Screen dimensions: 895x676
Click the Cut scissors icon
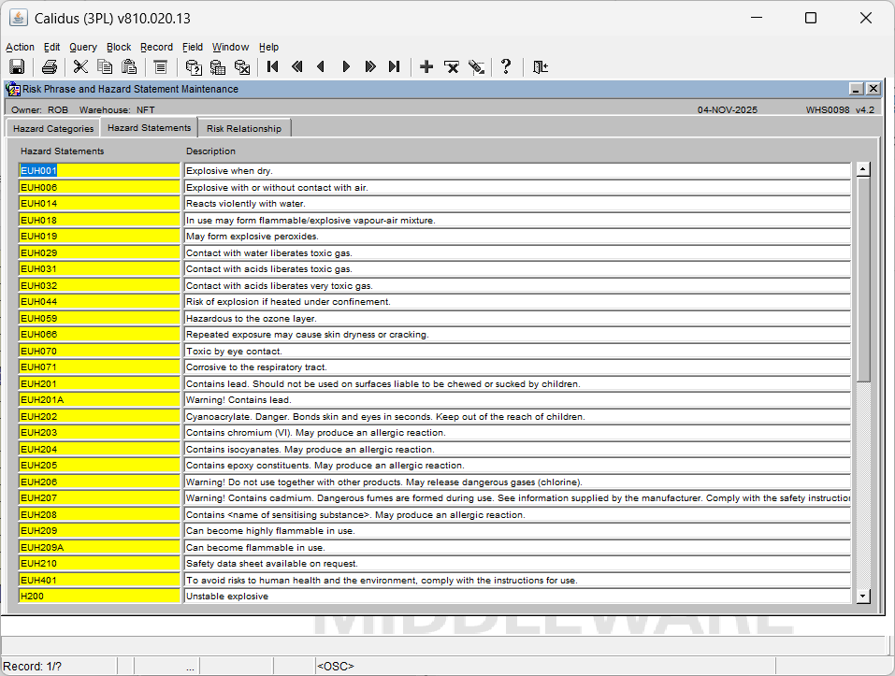point(80,66)
